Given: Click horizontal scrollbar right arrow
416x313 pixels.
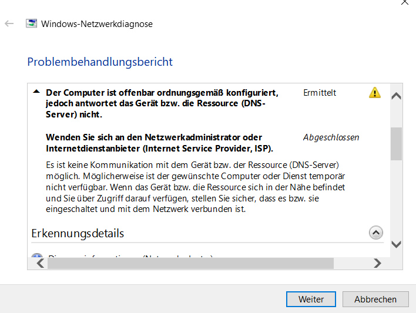Looking at the screenshot, I should click(x=377, y=264).
